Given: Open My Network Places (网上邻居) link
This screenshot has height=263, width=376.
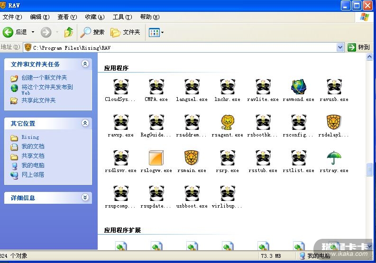Looking at the screenshot, I should point(33,174).
